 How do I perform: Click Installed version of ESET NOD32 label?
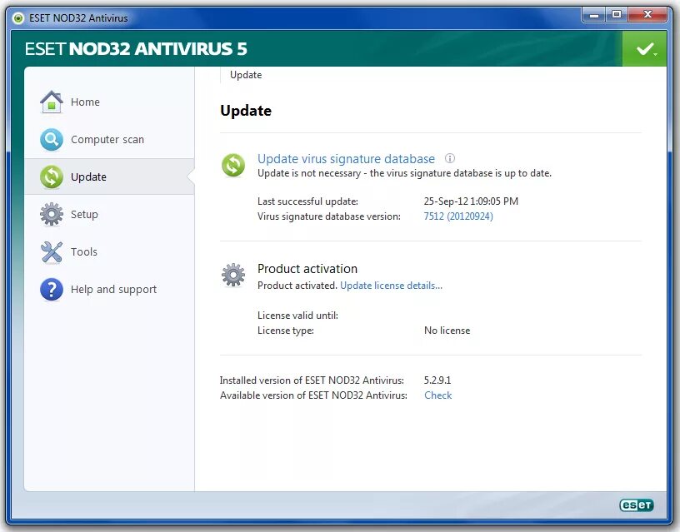pos(312,380)
